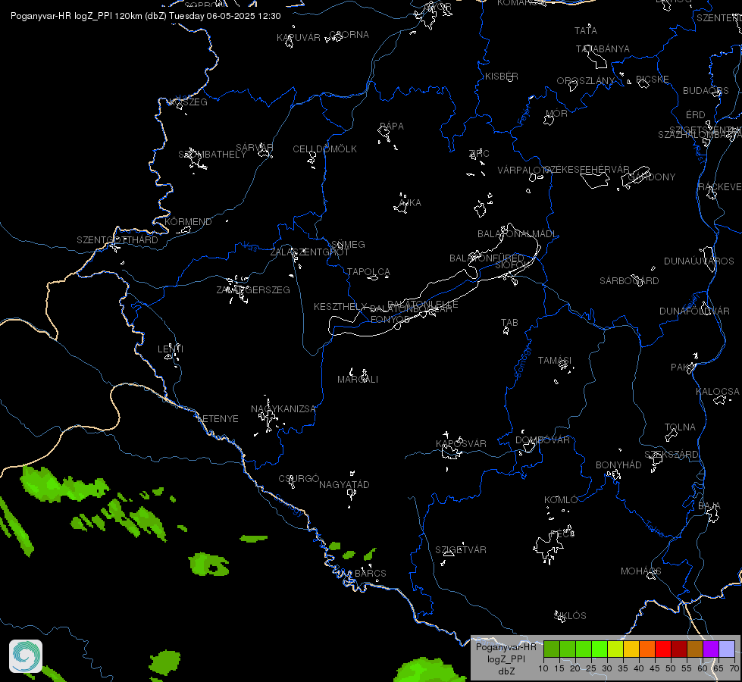Click the CSORNA city label
This screenshot has width=742, height=682.
[x=349, y=35]
